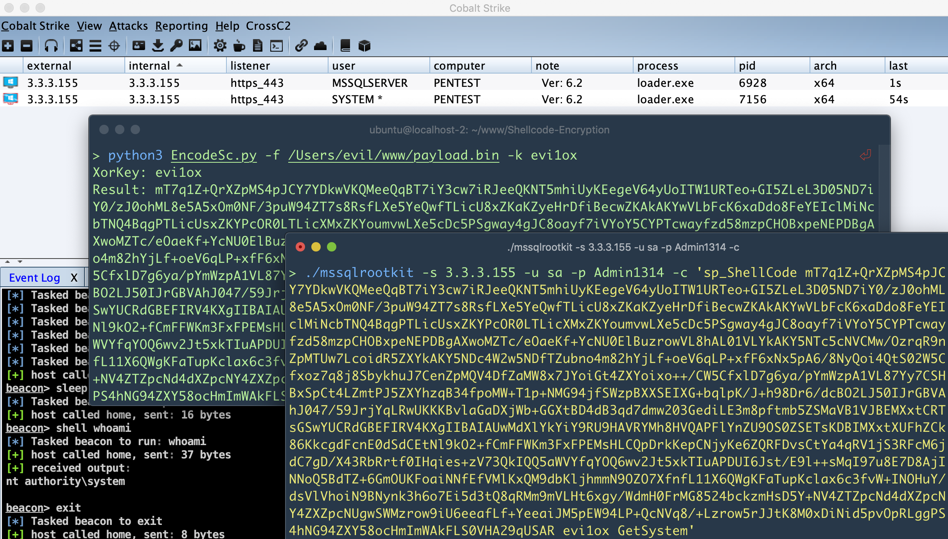948x539 pixels.
Task: Click the EncodeSc.py underlined filename in terminal
Action: point(214,155)
